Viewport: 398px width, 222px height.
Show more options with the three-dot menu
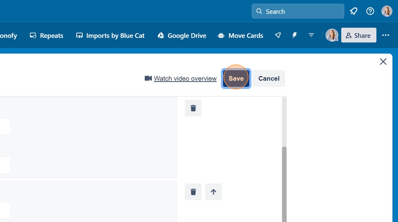click(x=386, y=35)
